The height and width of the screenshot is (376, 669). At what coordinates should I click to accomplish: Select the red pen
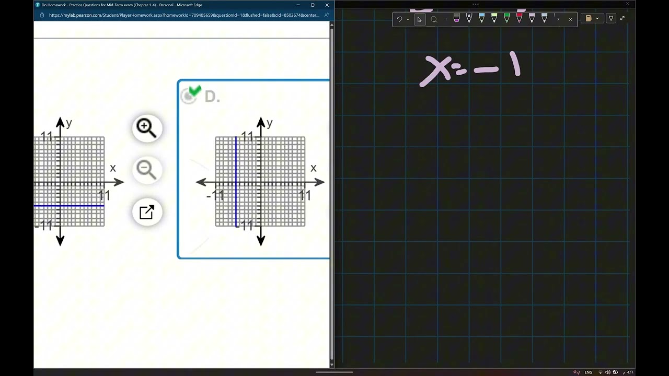[519, 18]
